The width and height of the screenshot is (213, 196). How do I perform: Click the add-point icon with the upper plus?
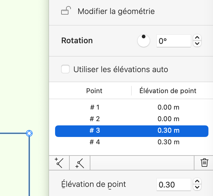pos(59,163)
